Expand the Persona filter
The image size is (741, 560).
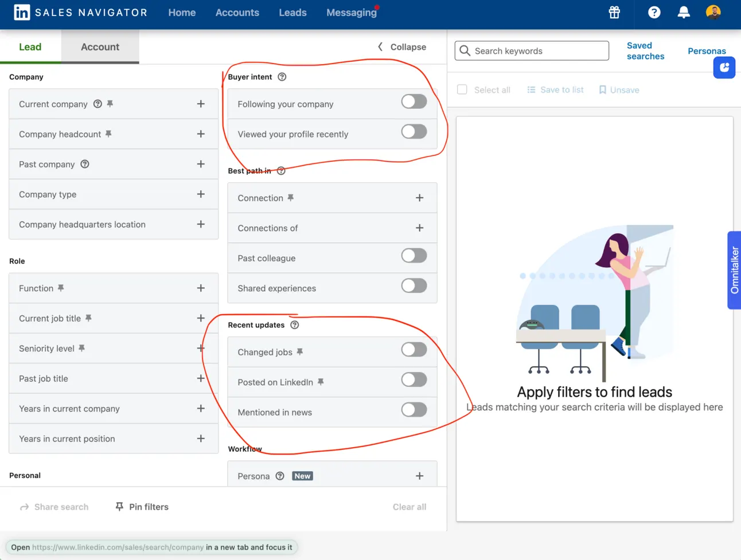click(x=419, y=476)
